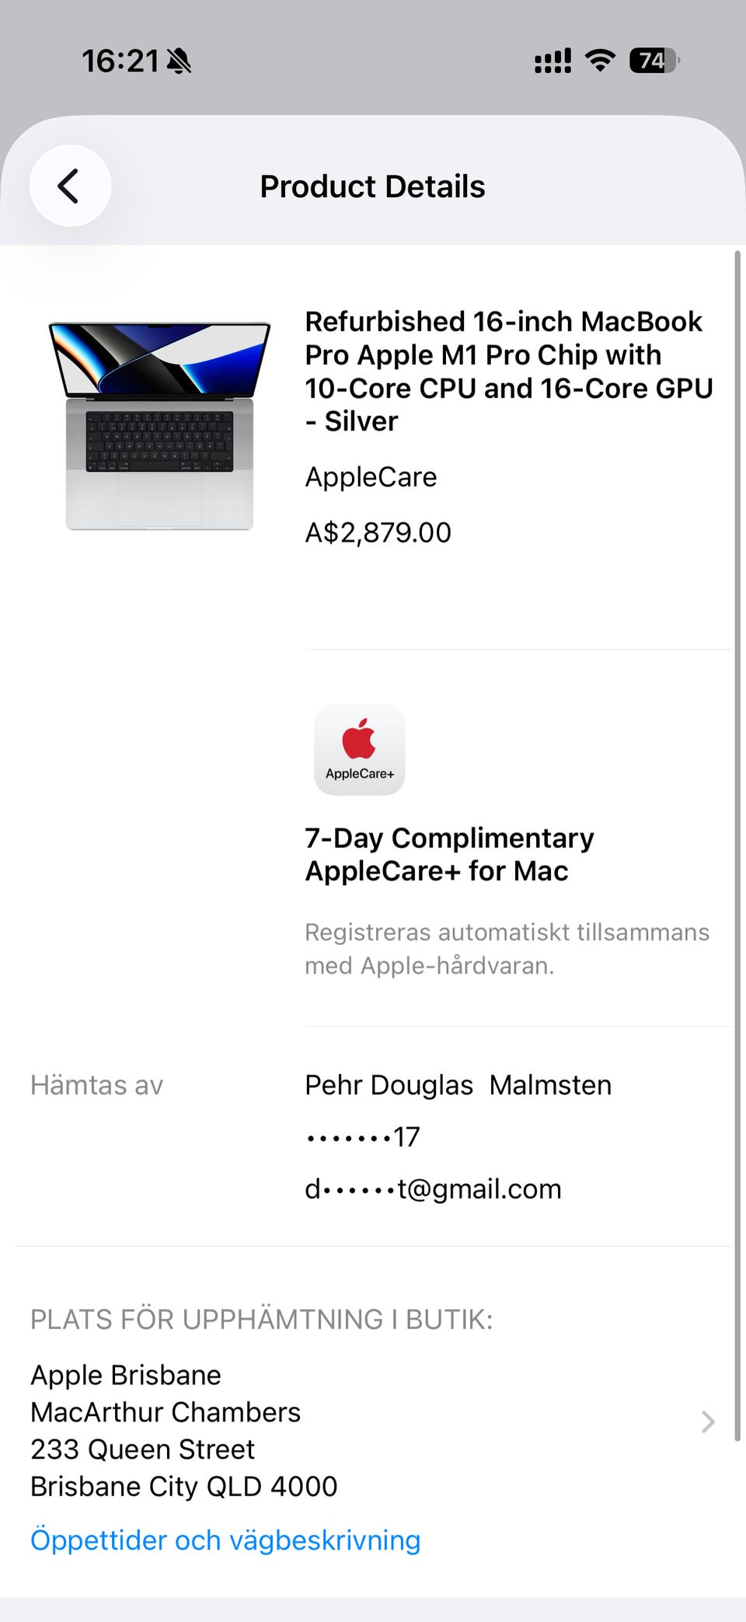This screenshot has width=746, height=1622.
Task: Tap the silent mode bell icon
Action: point(179,61)
